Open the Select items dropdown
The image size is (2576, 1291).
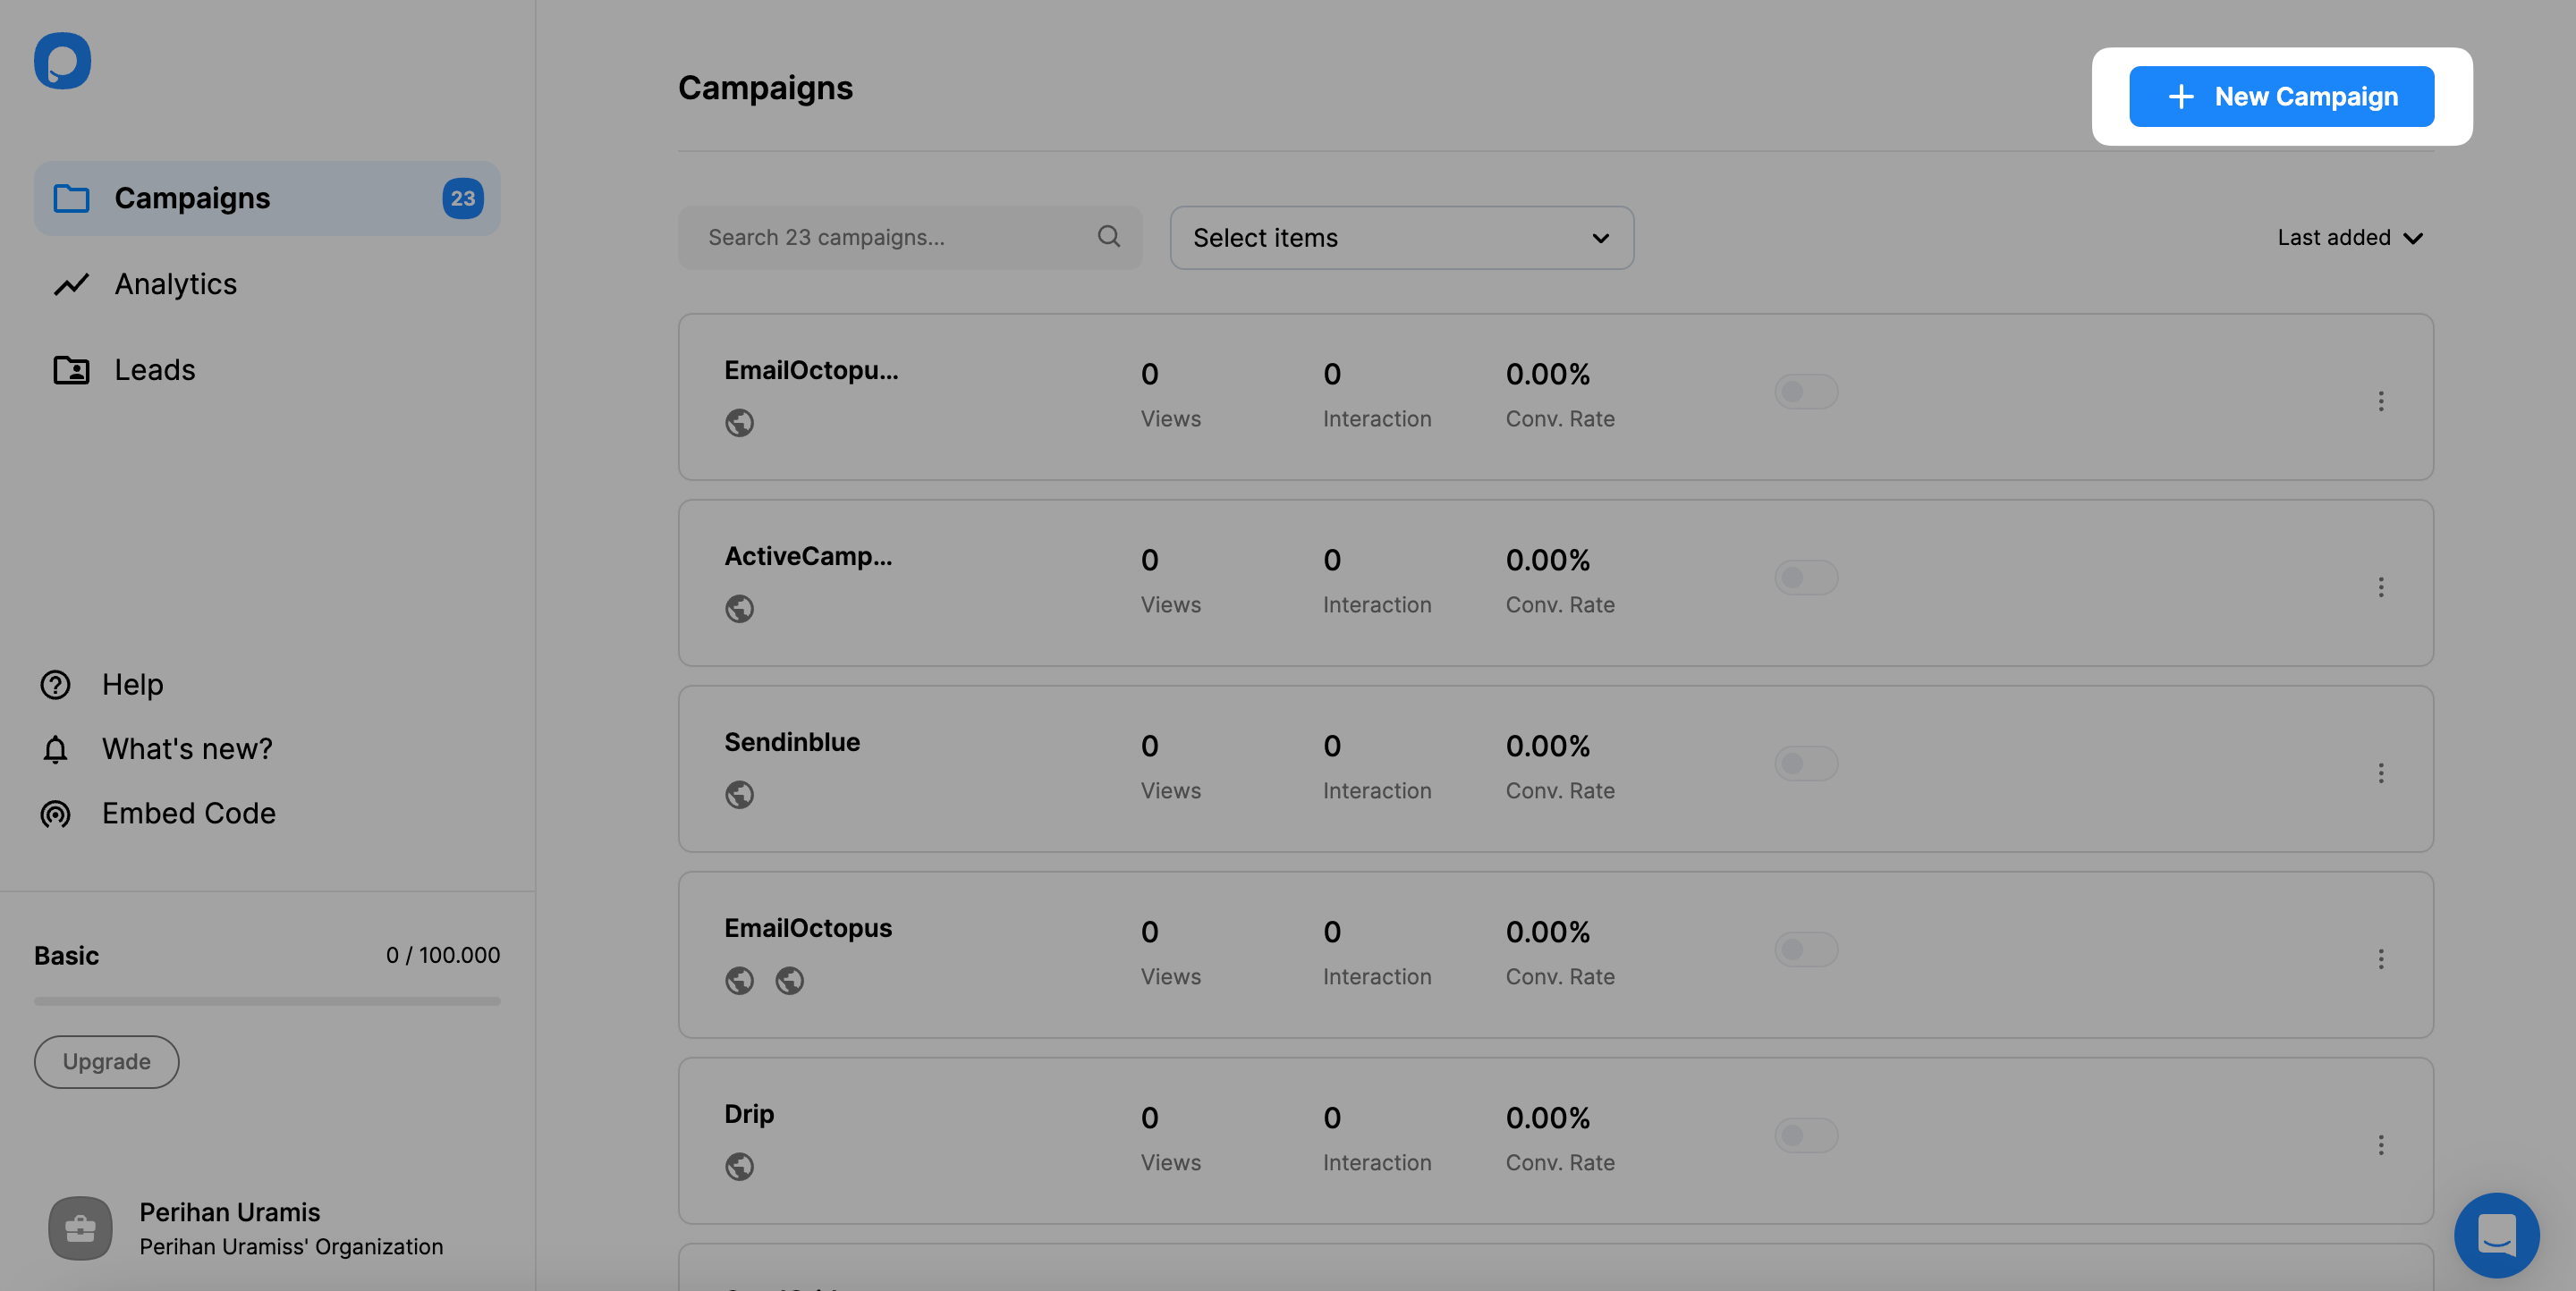point(1401,238)
